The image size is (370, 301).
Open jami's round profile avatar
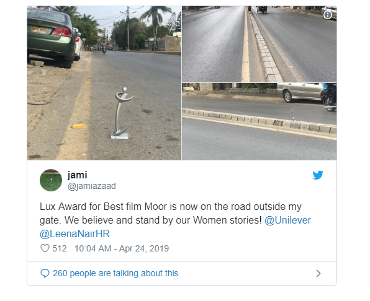[51, 180]
